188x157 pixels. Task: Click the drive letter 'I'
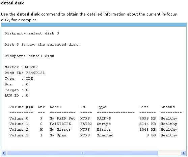[x=41, y=135]
